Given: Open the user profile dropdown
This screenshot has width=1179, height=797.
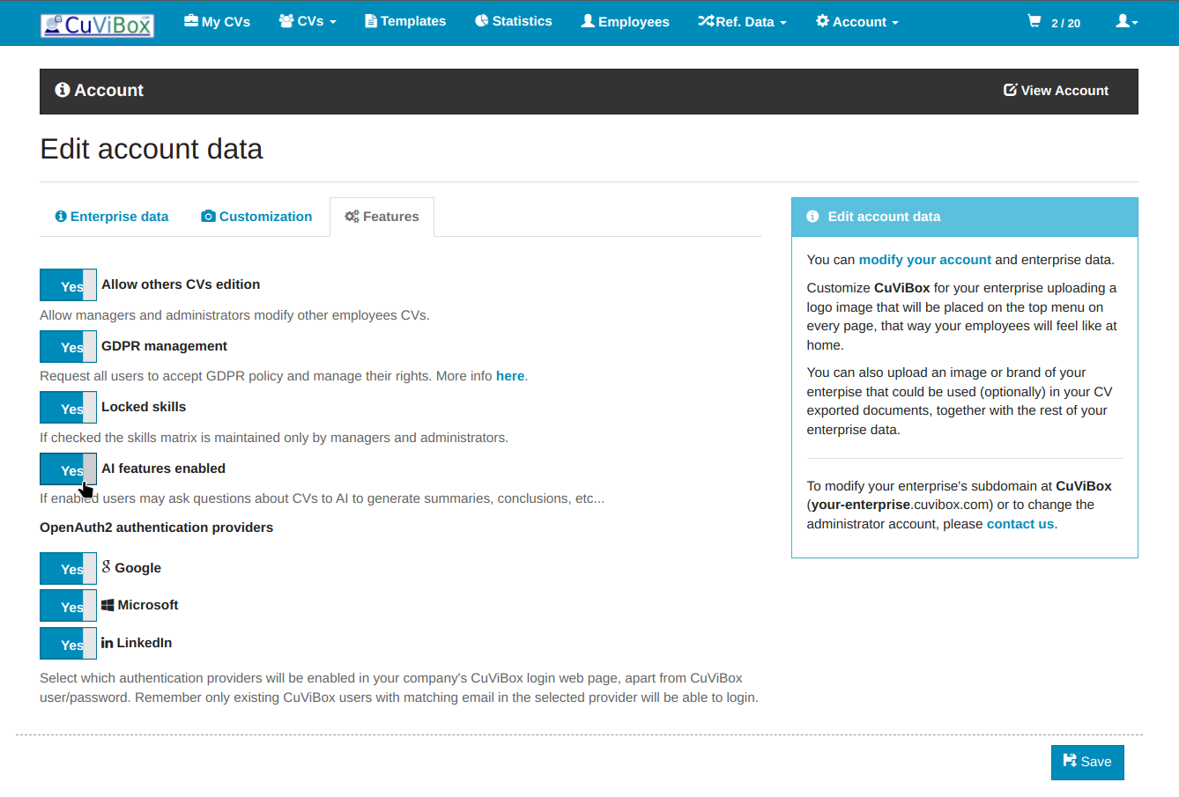Looking at the screenshot, I should pos(1127,21).
